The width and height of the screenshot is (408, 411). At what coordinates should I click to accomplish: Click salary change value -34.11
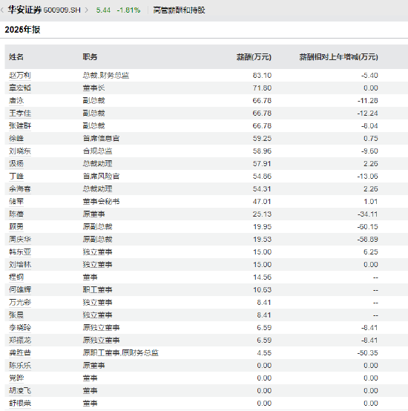tap(368, 214)
